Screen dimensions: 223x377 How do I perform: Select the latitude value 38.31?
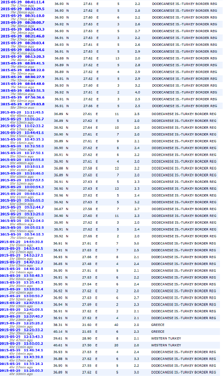coord(58,325)
